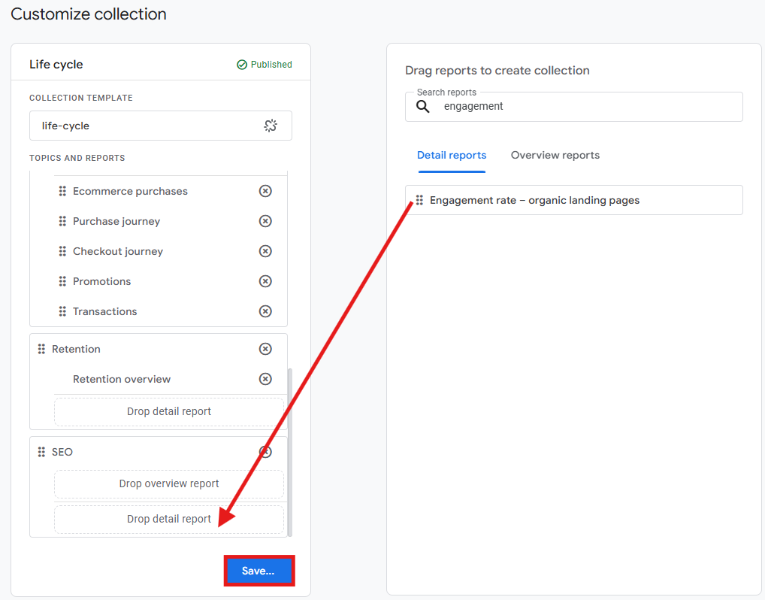Click the Search reports input field
The height and width of the screenshot is (600, 765).
tap(574, 107)
